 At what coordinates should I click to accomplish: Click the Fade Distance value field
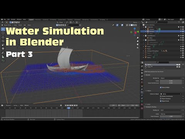point(171,116)
